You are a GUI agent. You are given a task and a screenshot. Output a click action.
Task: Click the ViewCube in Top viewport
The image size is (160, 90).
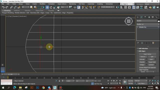pos(129,21)
